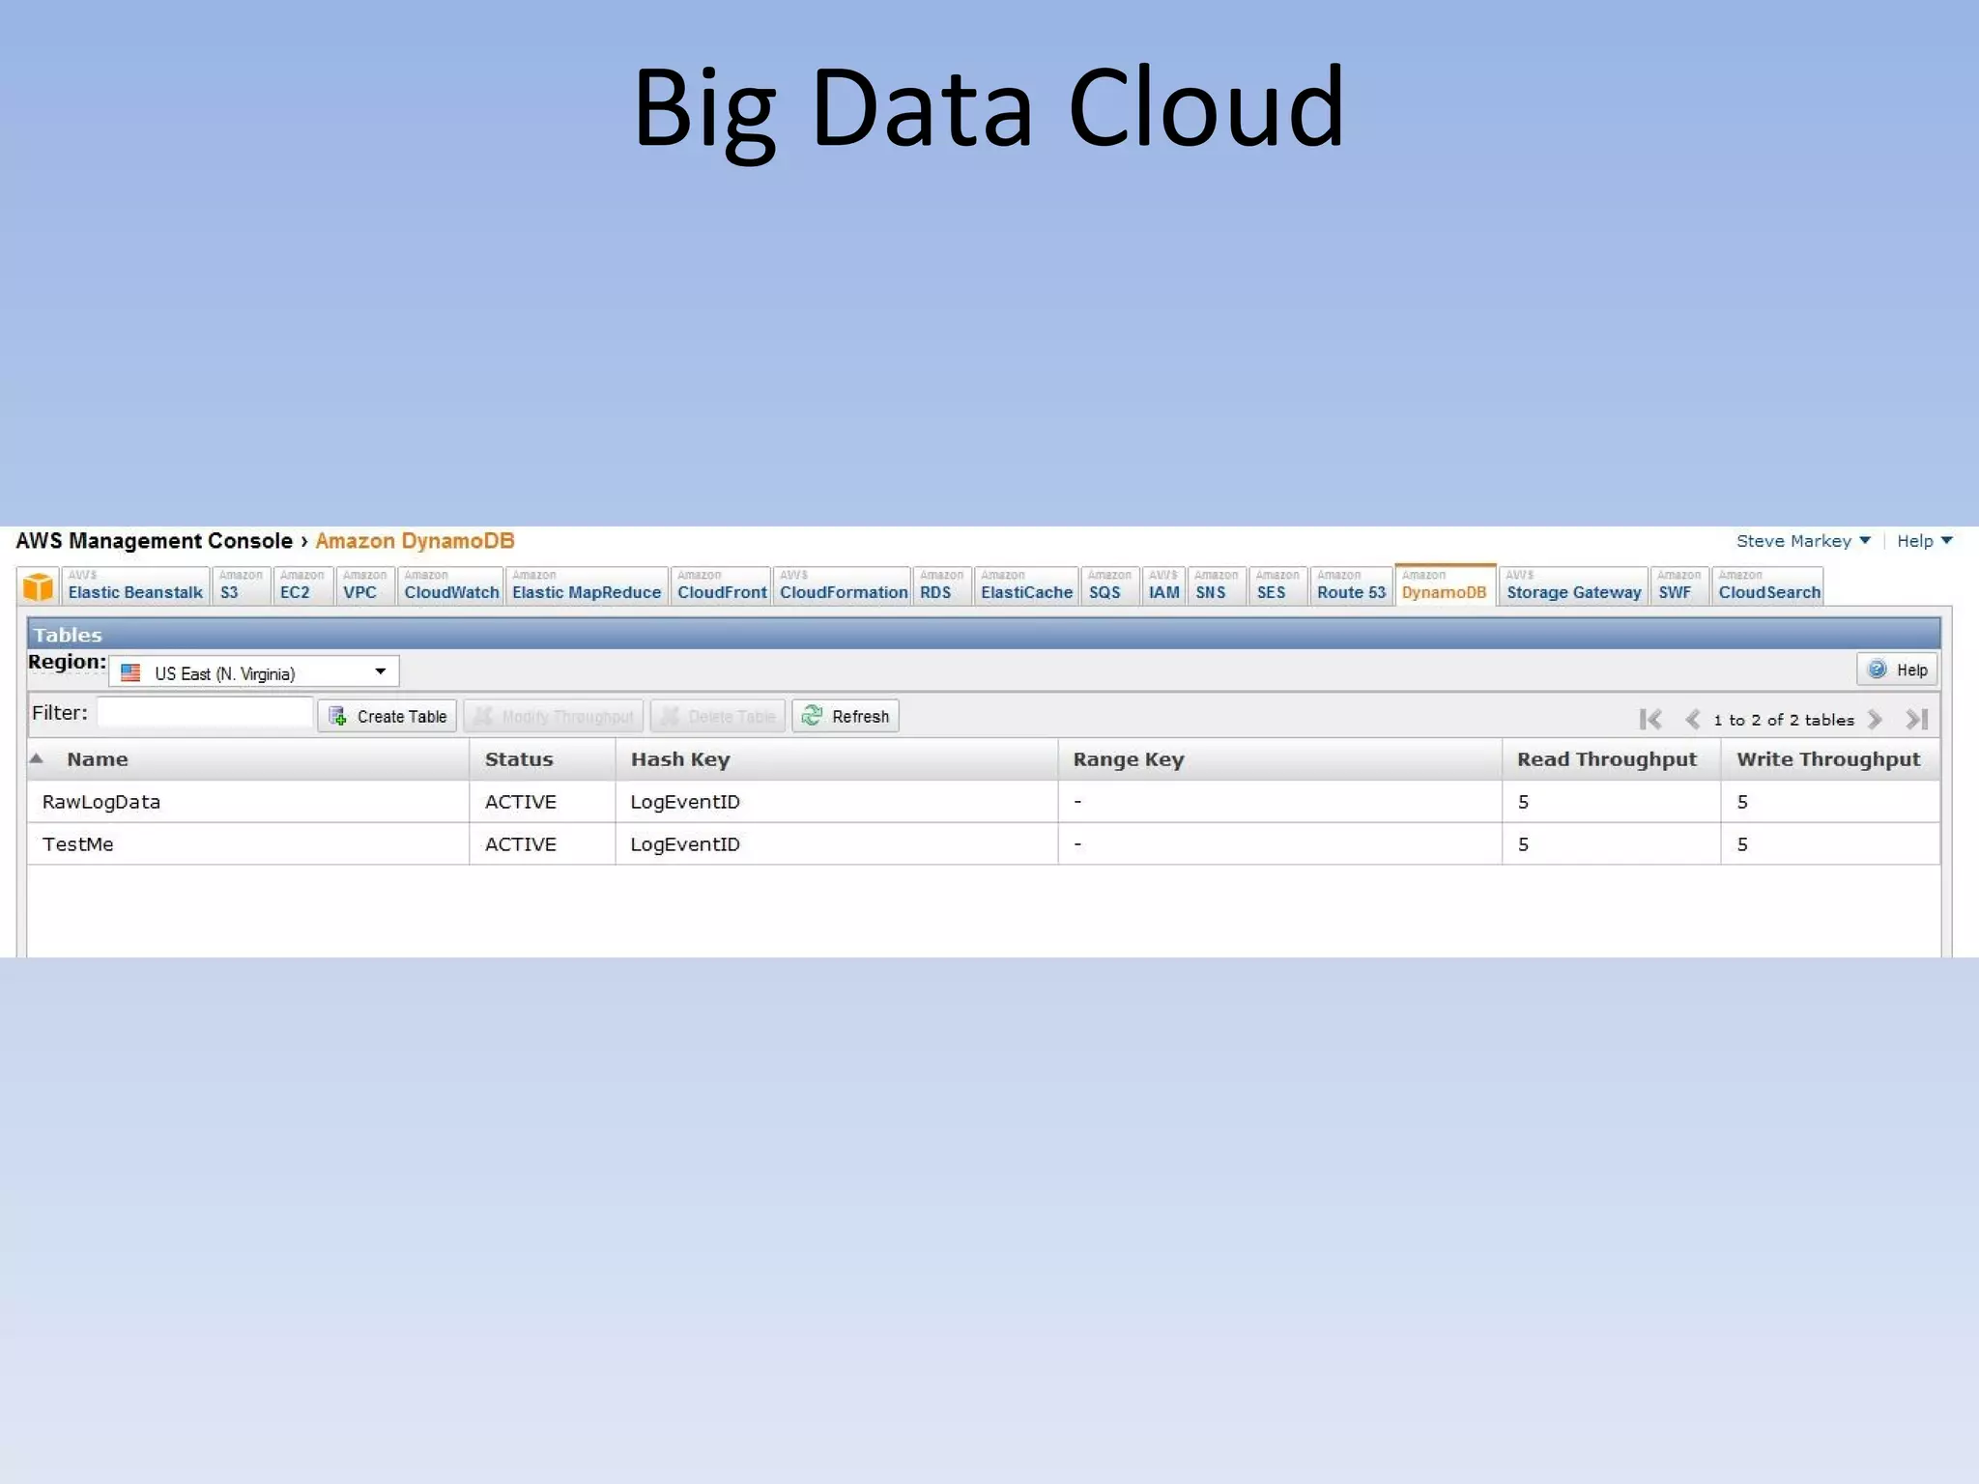
Task: Switch to the IAM tab
Action: tap(1164, 585)
